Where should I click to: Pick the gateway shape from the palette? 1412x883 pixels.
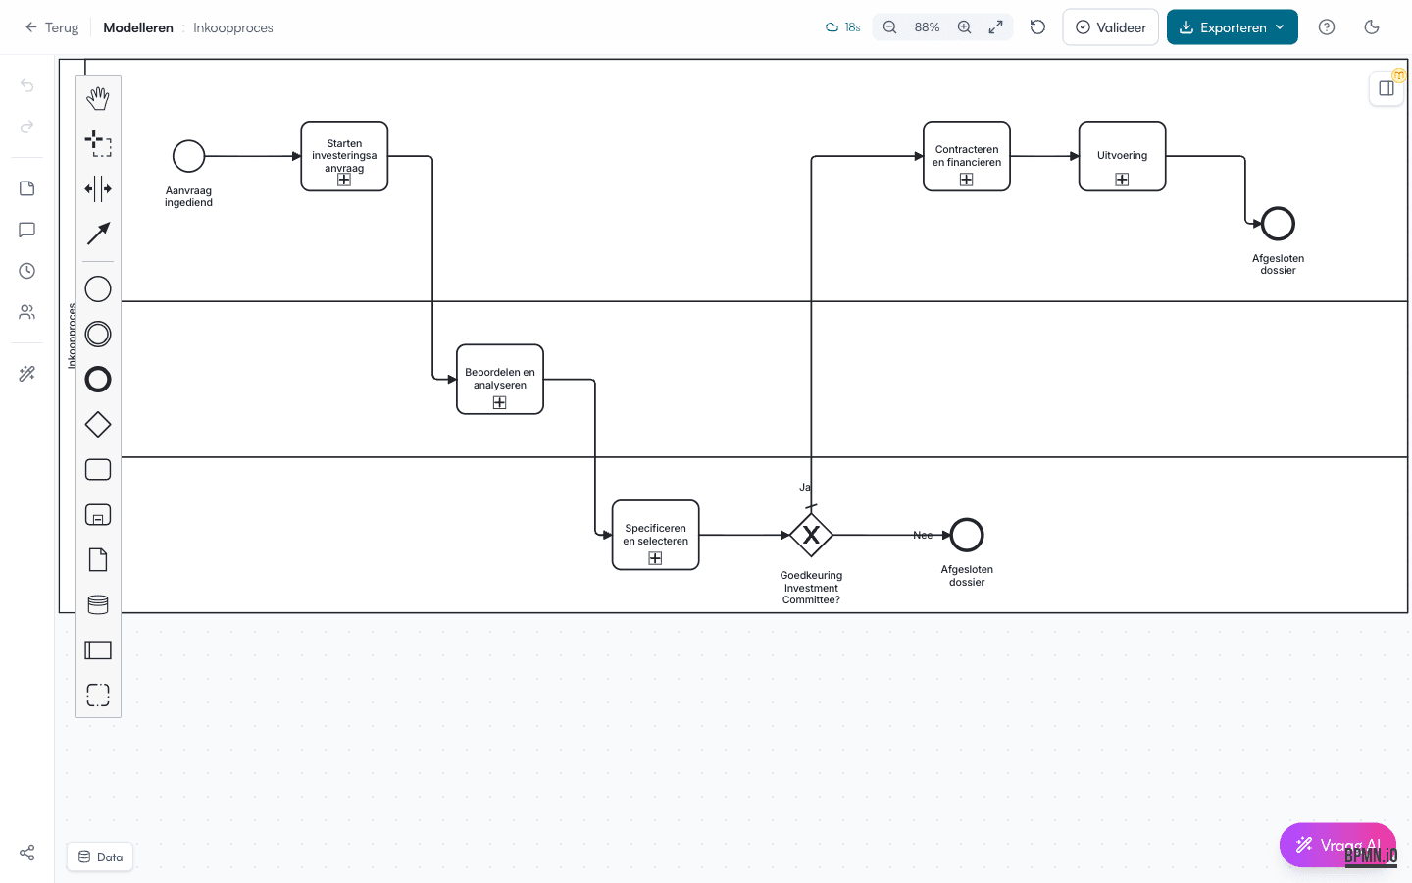98,424
